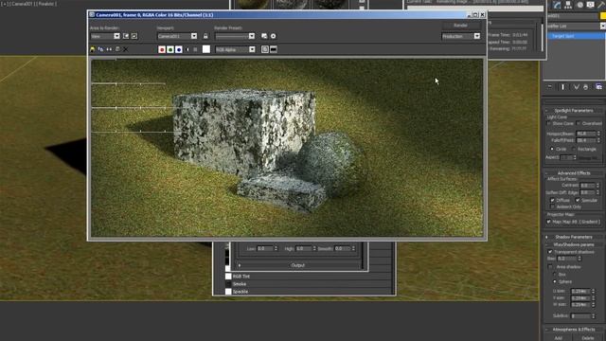The image size is (606, 341).
Task: Click the Configure Modifier Sets icon
Action: pyautogui.click(x=599, y=87)
